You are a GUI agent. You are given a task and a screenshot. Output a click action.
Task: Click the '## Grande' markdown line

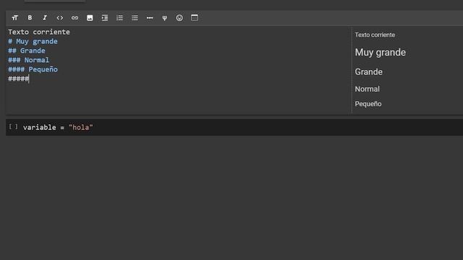tap(27, 51)
